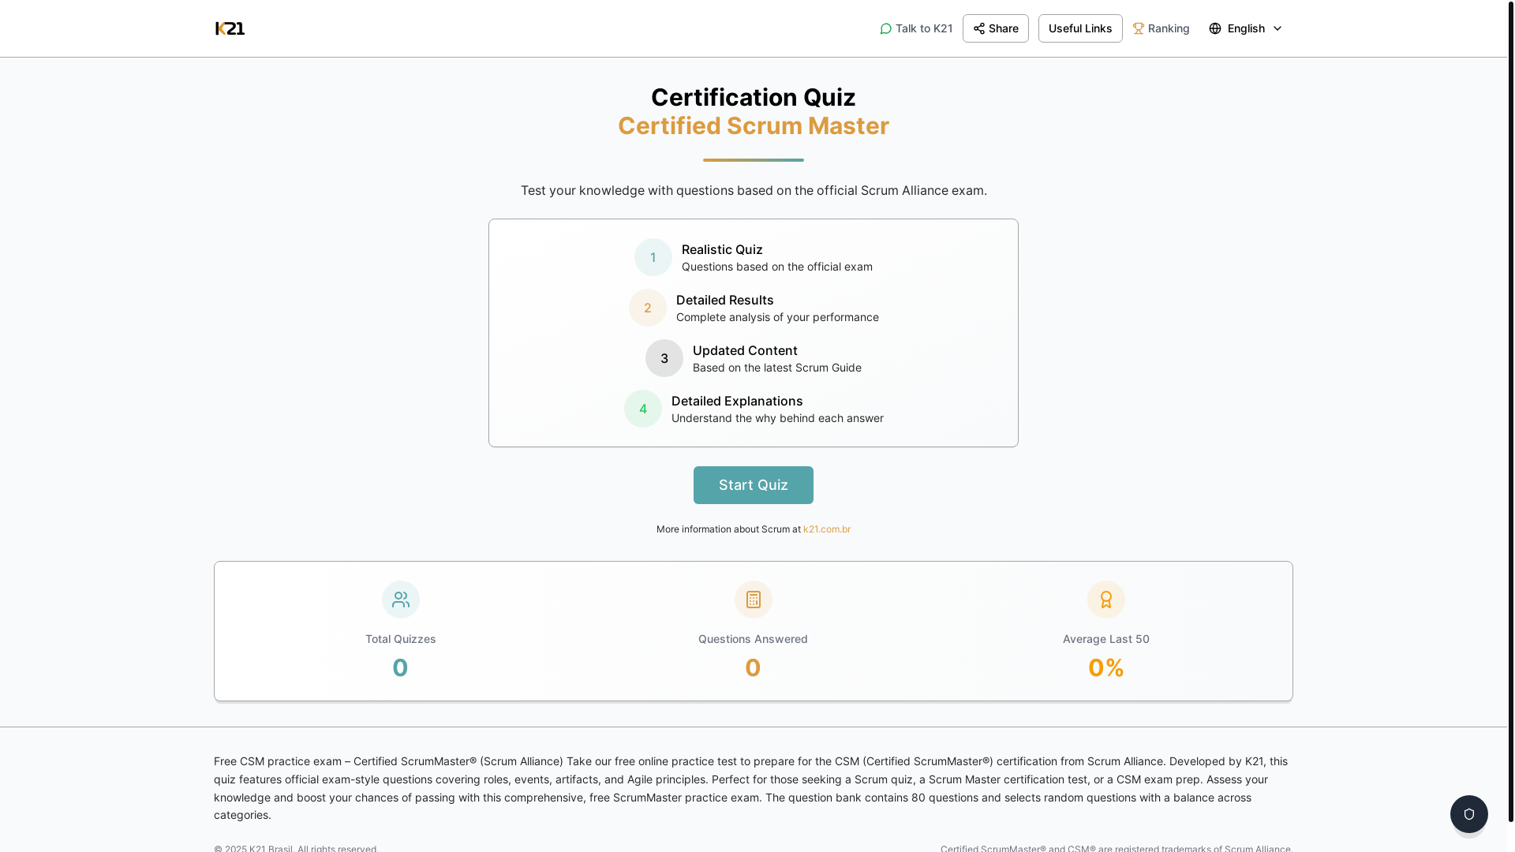
Task: Click the Realistic Quiz title text
Action: coord(722,249)
